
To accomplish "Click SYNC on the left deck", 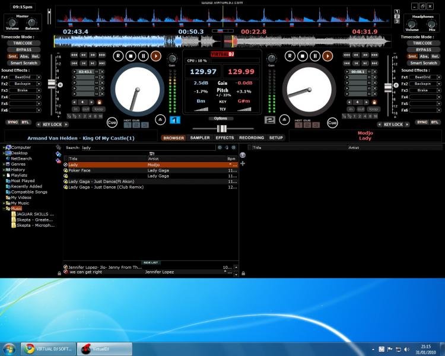I will 12,122.
